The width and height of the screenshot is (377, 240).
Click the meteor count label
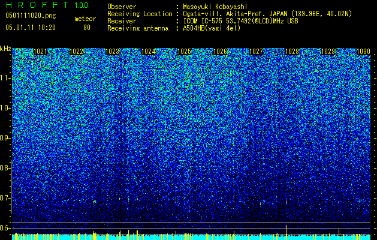click(x=85, y=19)
